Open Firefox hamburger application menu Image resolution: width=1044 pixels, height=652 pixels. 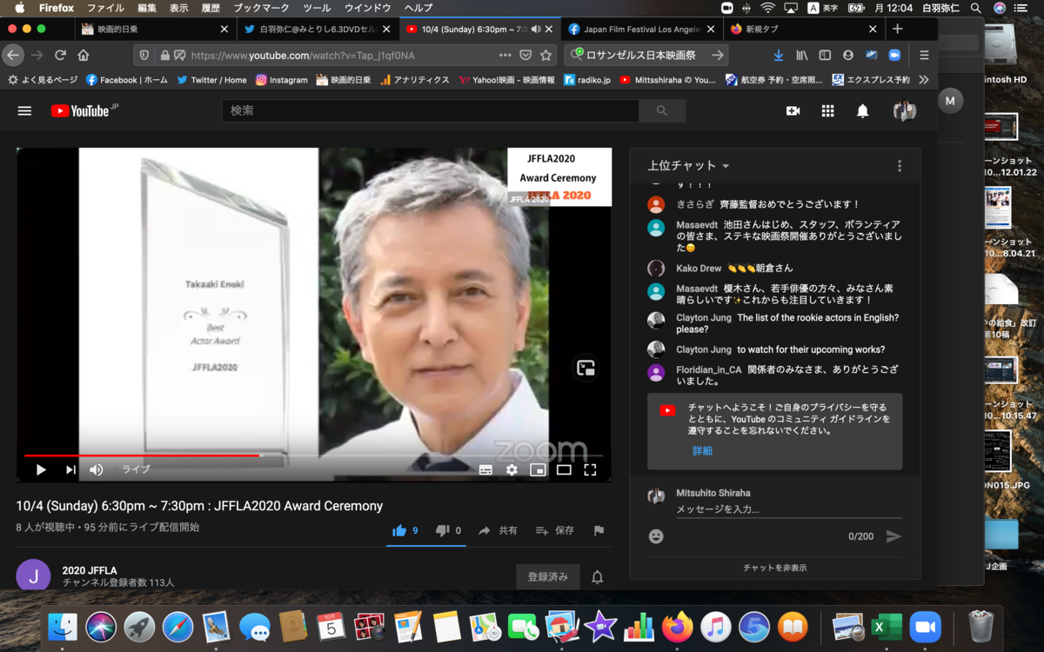click(924, 55)
